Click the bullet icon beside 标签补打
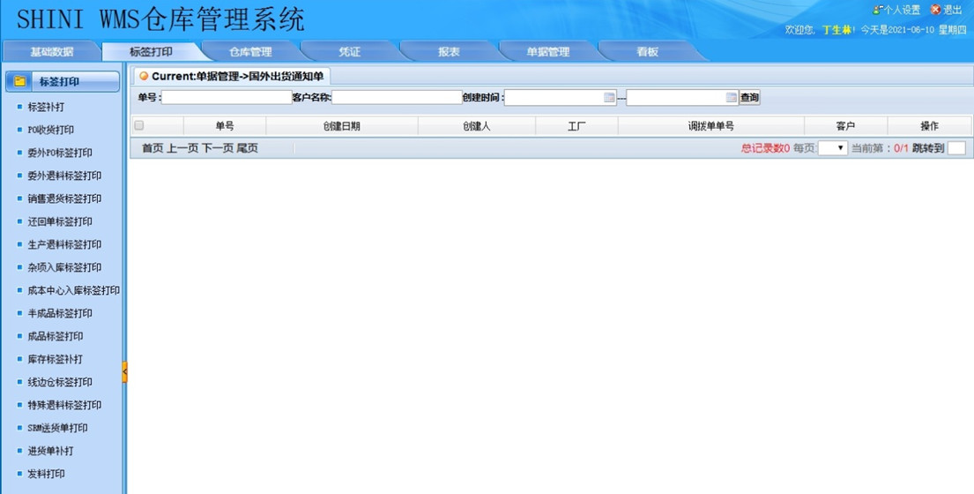The height and width of the screenshot is (494, 974). tap(19, 108)
